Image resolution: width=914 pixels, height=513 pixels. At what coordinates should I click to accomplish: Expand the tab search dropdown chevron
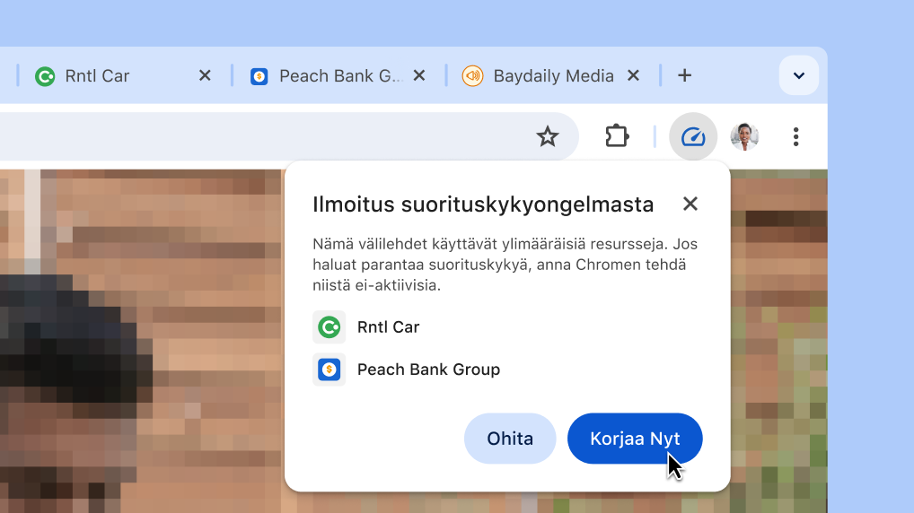point(798,75)
